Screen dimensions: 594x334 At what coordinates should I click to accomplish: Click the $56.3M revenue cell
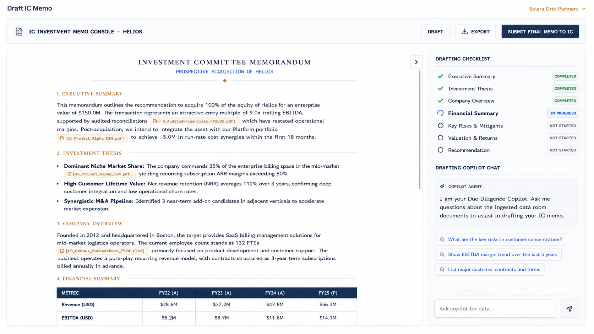[x=328, y=305]
